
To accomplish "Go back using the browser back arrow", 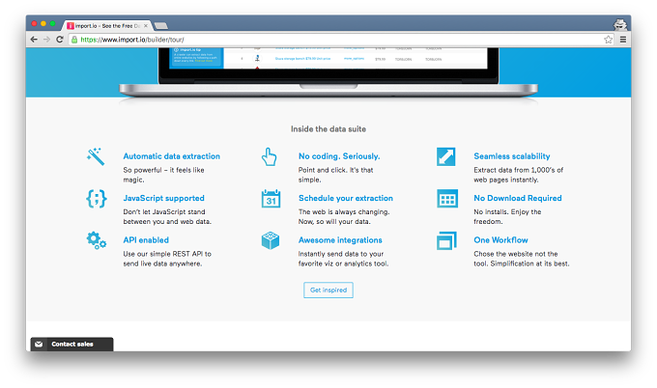I will [34, 40].
